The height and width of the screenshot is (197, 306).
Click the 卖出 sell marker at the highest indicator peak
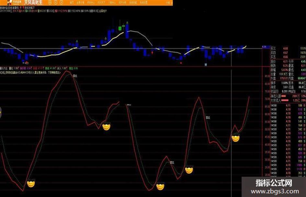75,76
